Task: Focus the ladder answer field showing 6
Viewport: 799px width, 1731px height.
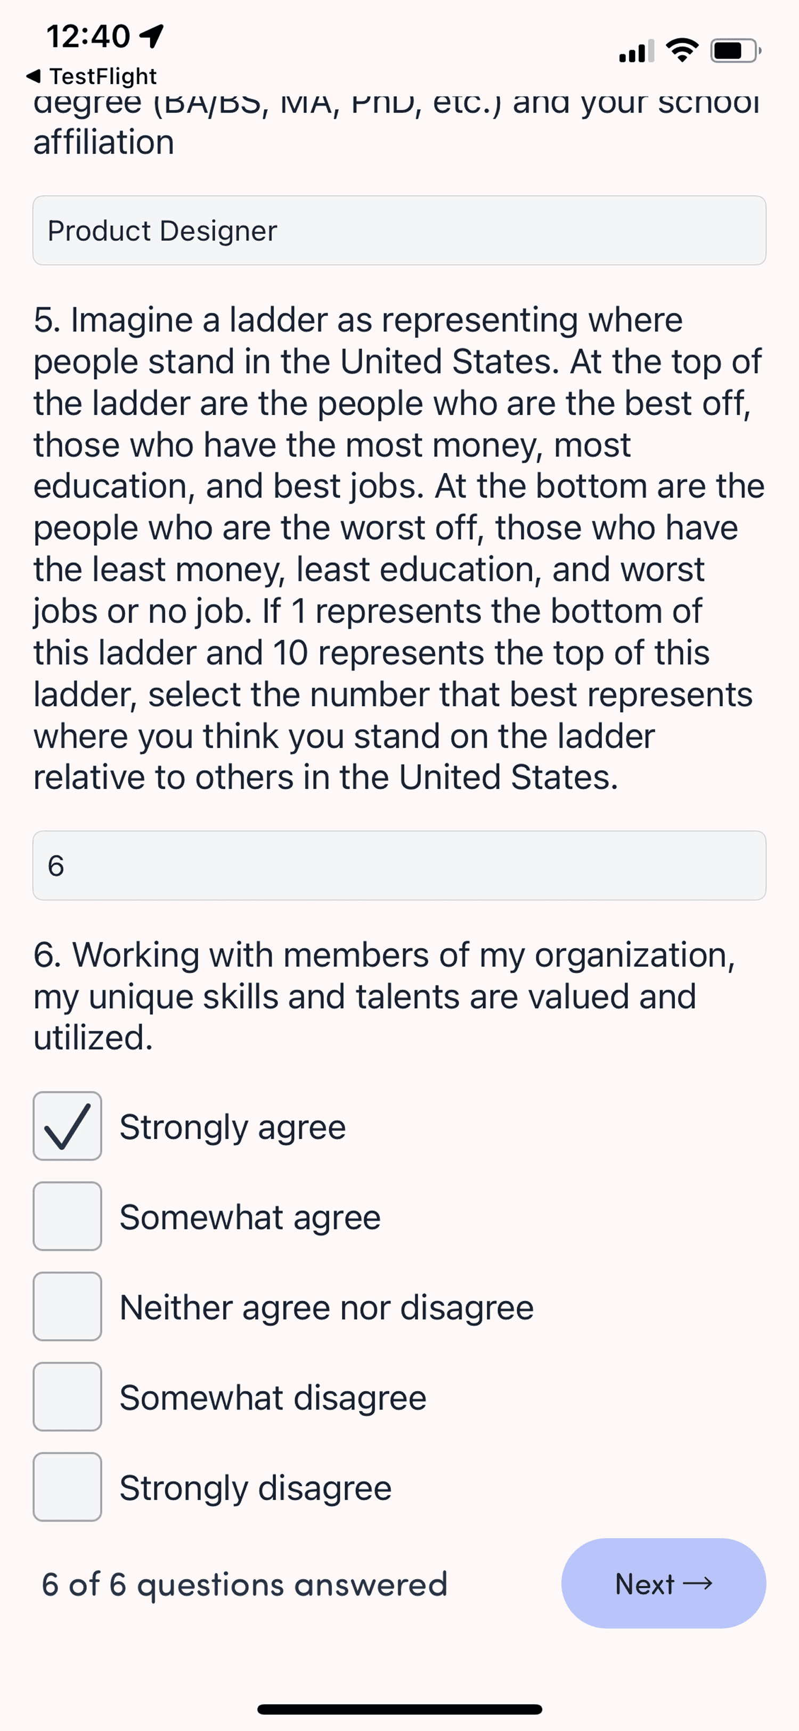Action: point(399,866)
